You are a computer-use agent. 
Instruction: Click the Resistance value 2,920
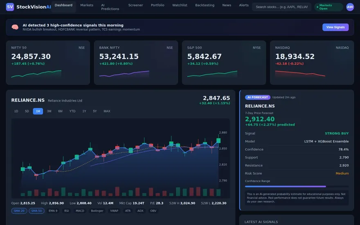point(344,166)
